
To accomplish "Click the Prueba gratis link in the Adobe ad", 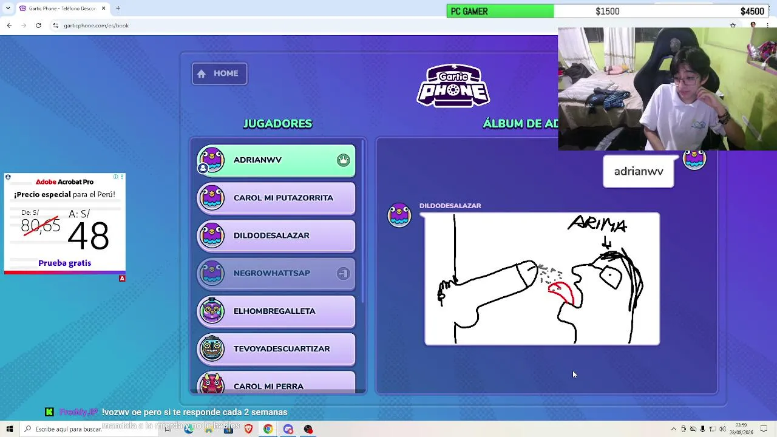I will [x=64, y=263].
